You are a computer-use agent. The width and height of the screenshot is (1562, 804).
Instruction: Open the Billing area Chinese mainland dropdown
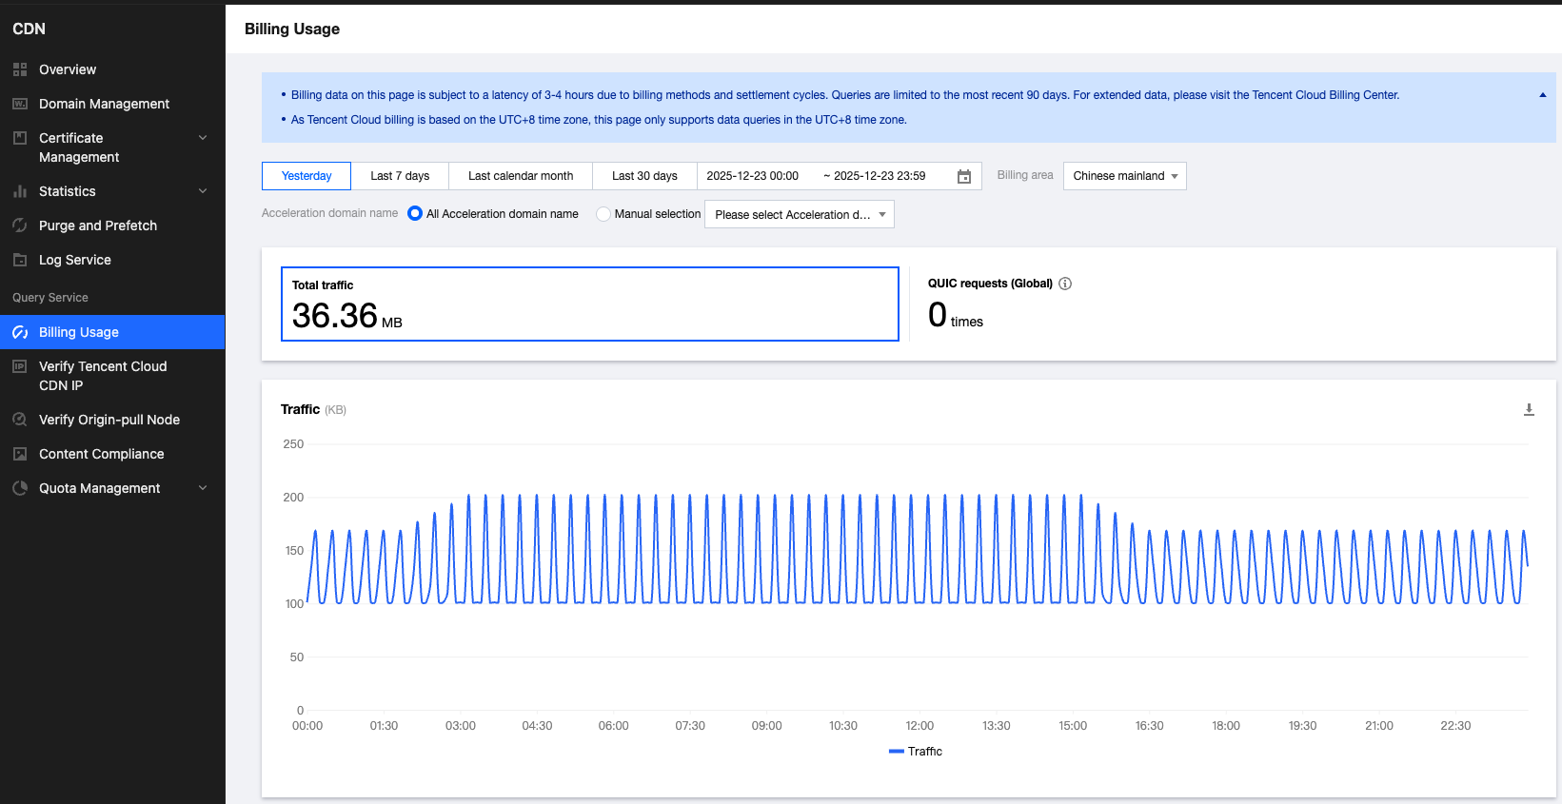click(1124, 176)
